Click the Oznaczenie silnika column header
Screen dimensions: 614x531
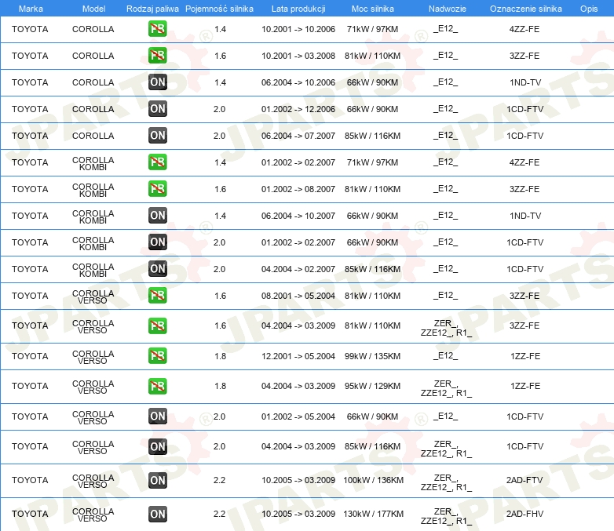tap(525, 9)
